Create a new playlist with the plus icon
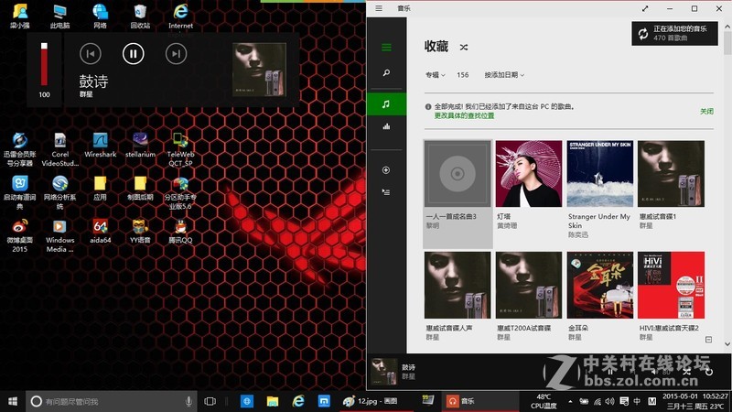This screenshot has height=412, width=732. 386,170
